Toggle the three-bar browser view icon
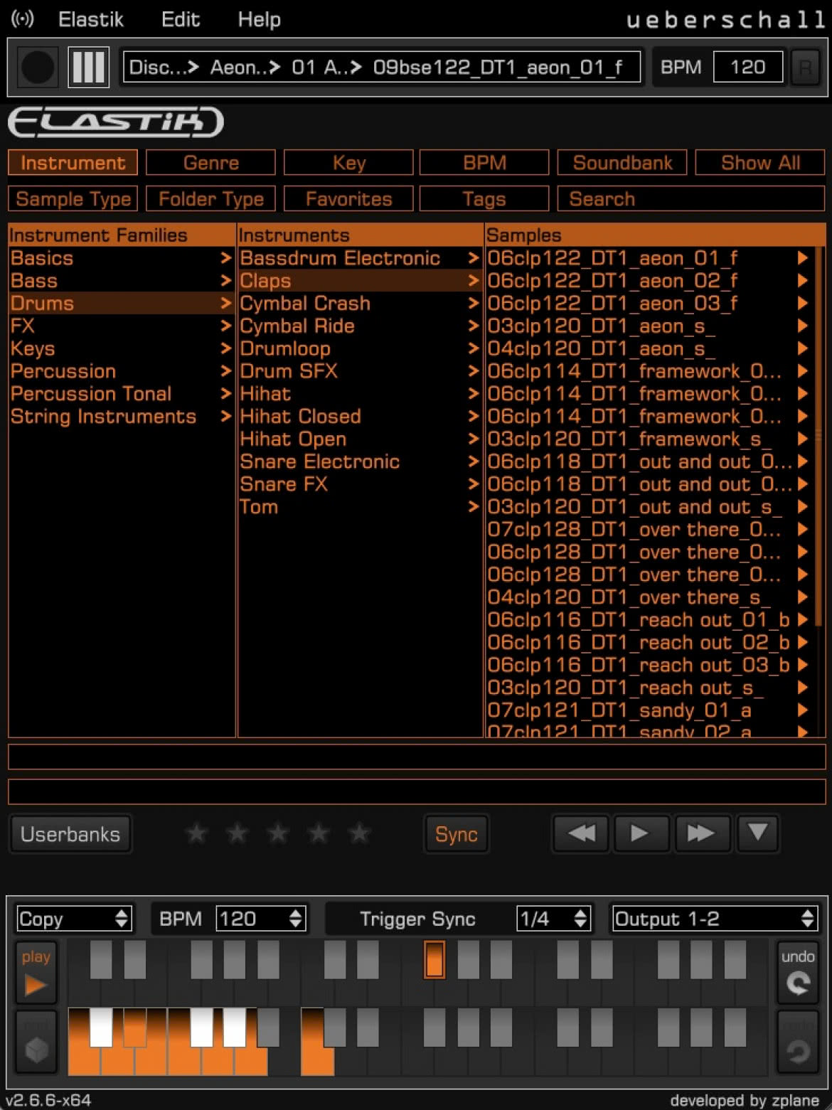 pos(89,68)
